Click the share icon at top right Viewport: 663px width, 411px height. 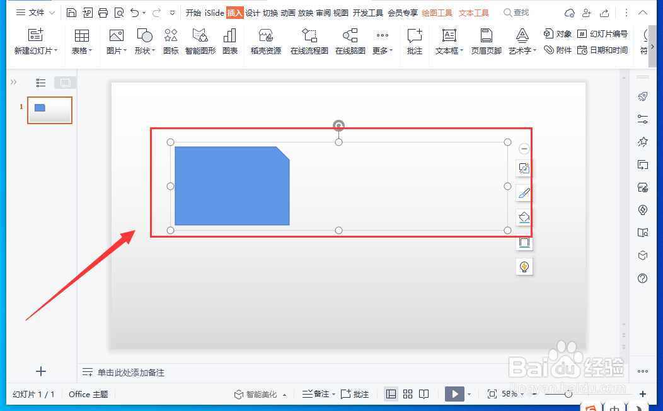(x=604, y=13)
